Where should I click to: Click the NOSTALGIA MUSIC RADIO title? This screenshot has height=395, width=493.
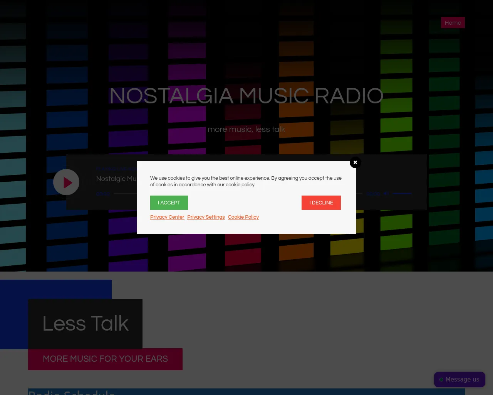click(246, 96)
